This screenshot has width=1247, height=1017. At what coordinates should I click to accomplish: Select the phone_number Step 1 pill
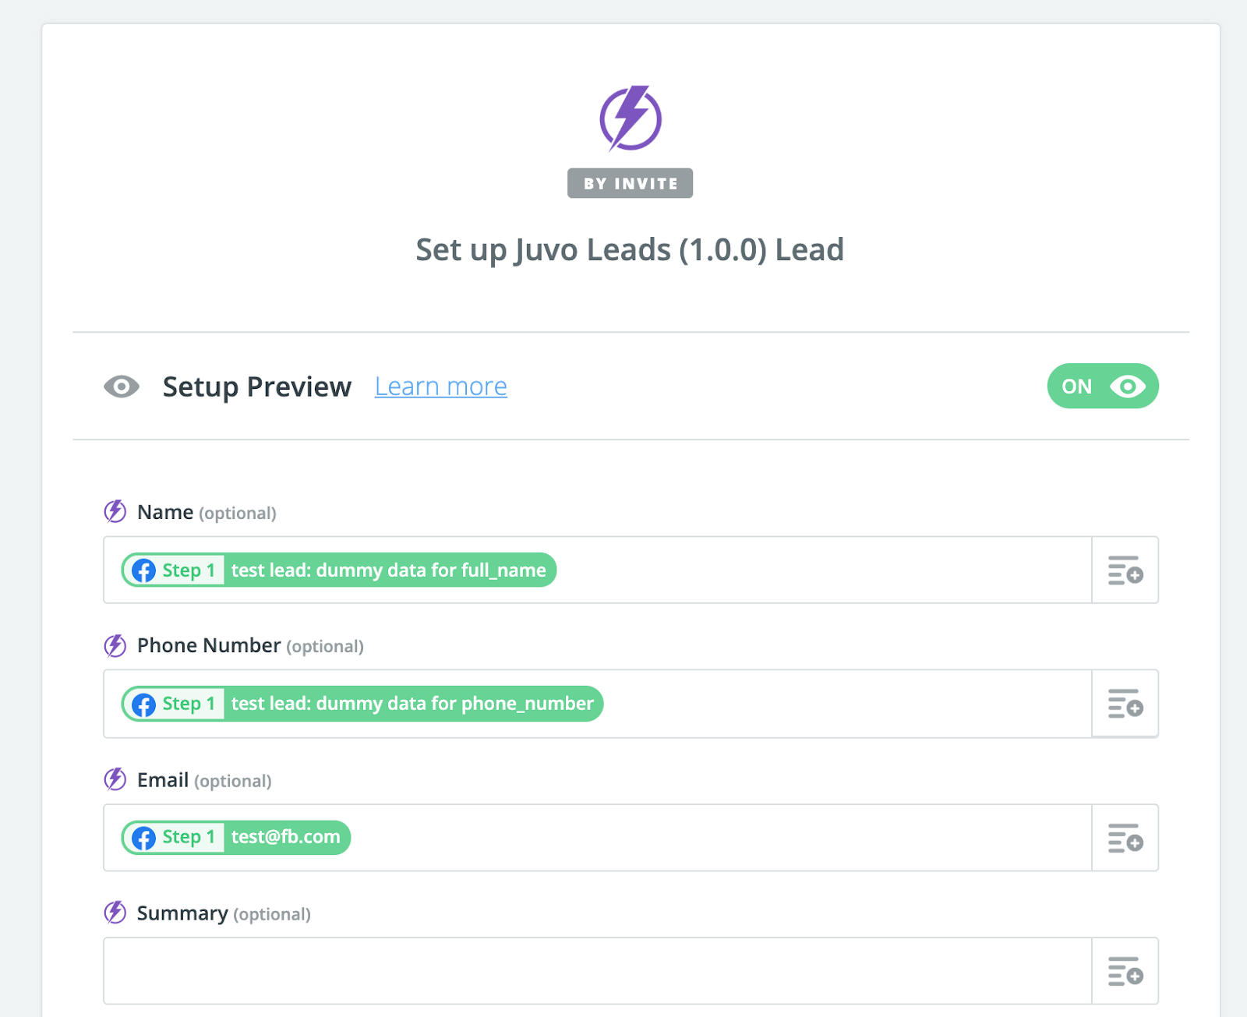[362, 704]
